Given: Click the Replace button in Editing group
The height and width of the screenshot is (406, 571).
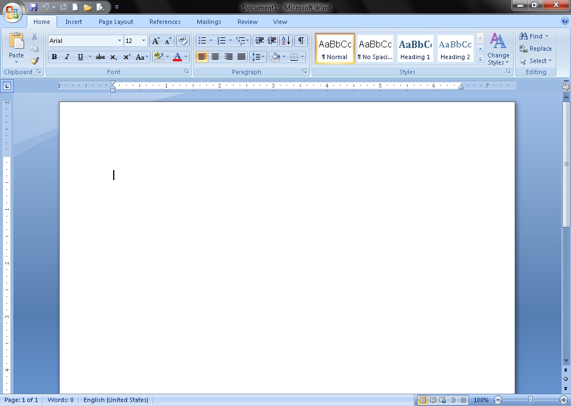Looking at the screenshot, I should click(x=536, y=49).
